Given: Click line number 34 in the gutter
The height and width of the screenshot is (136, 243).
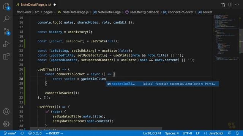Looking at the screenshot, I should pos(21,107).
